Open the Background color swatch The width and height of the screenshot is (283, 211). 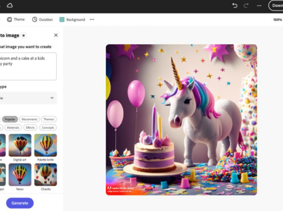click(x=62, y=19)
